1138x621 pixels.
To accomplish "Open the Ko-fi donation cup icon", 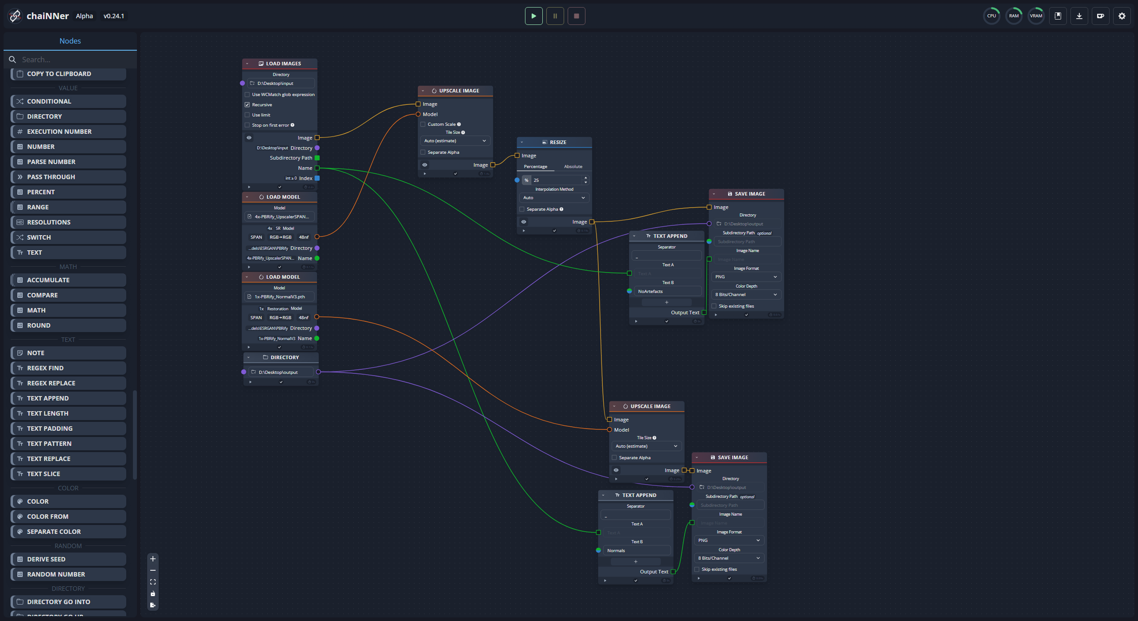I will click(x=1100, y=16).
